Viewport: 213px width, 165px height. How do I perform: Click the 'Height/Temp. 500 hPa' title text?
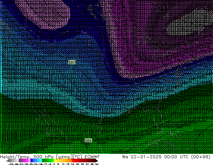point(27,157)
